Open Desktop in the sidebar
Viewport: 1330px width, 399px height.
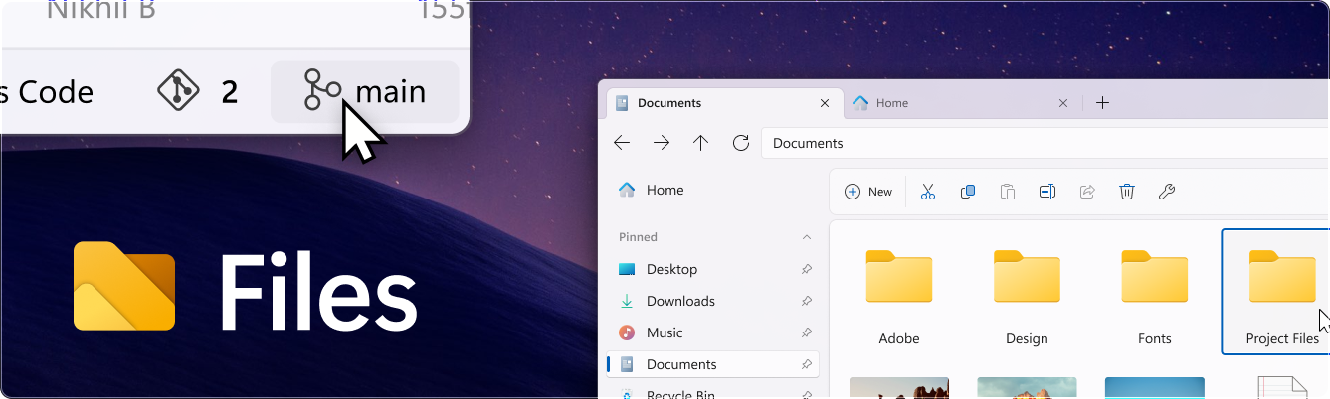pos(712,269)
